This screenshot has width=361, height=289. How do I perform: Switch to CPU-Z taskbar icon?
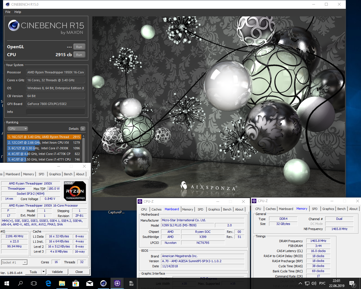pos(117,283)
